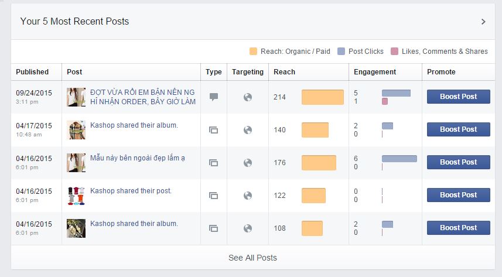
Task: Click orange reach bar for 176-reach post
Action: (x=319, y=163)
